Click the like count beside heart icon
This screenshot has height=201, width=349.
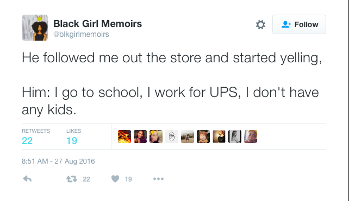(128, 179)
